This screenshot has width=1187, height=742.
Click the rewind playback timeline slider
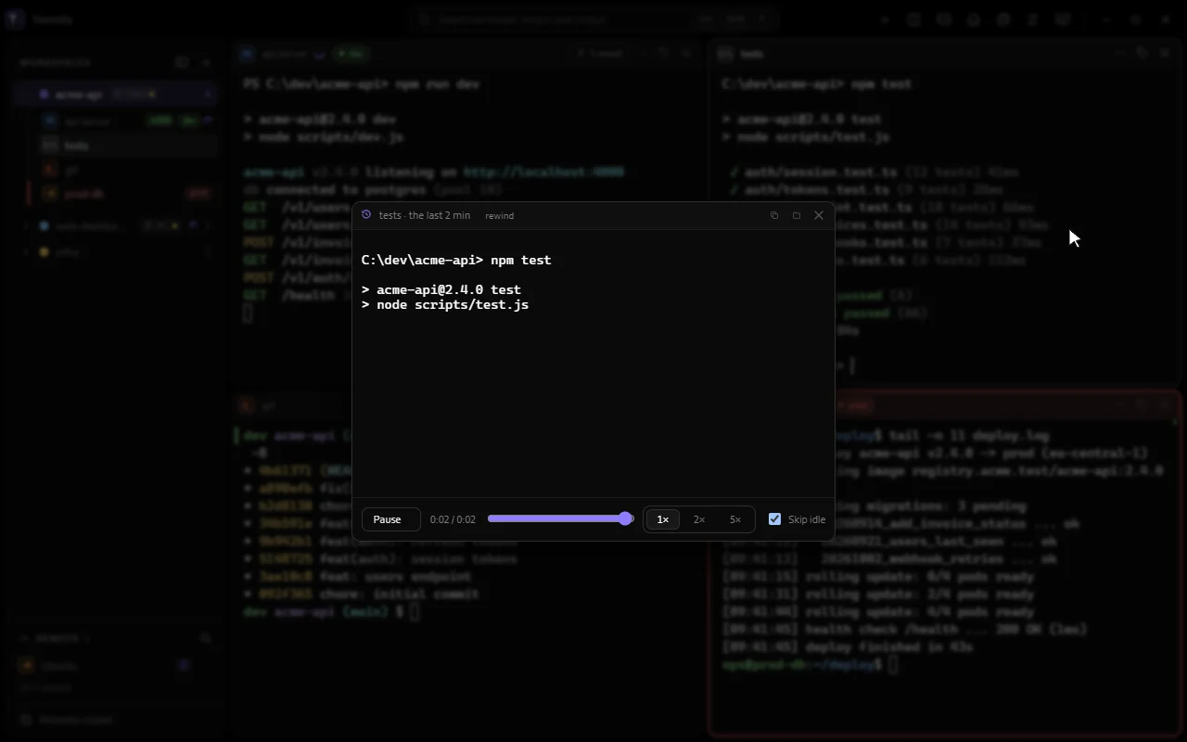click(560, 519)
